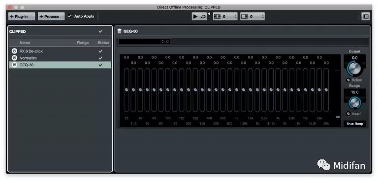The height and width of the screenshot is (181, 378).
Task: Select the RX 6 De-click process
Action: pyautogui.click(x=60, y=51)
